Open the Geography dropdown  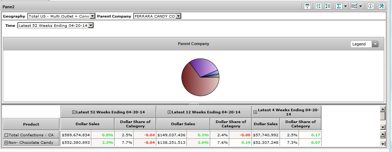tap(92, 16)
